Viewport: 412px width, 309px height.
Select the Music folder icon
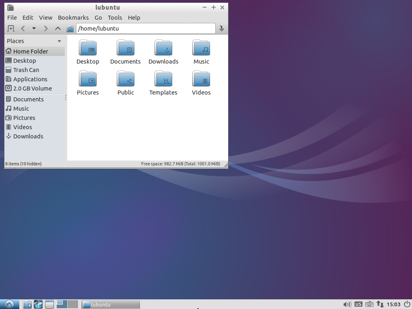click(x=201, y=48)
